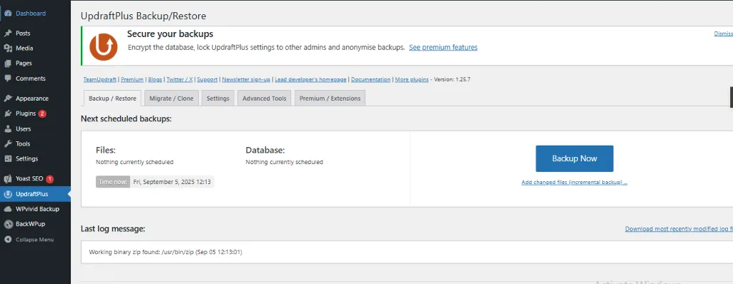The image size is (733, 284).
Task: Select the Backup / Restore tab
Action: tap(112, 98)
